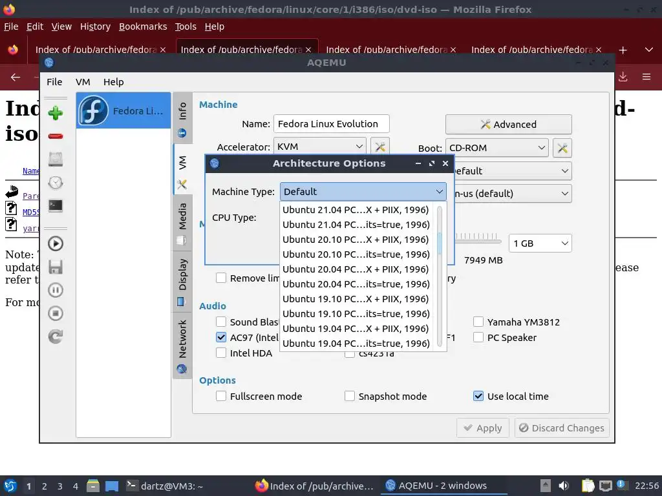The image size is (662, 496).
Task: Click the reset VM circular arrow icon
Action: click(x=56, y=336)
